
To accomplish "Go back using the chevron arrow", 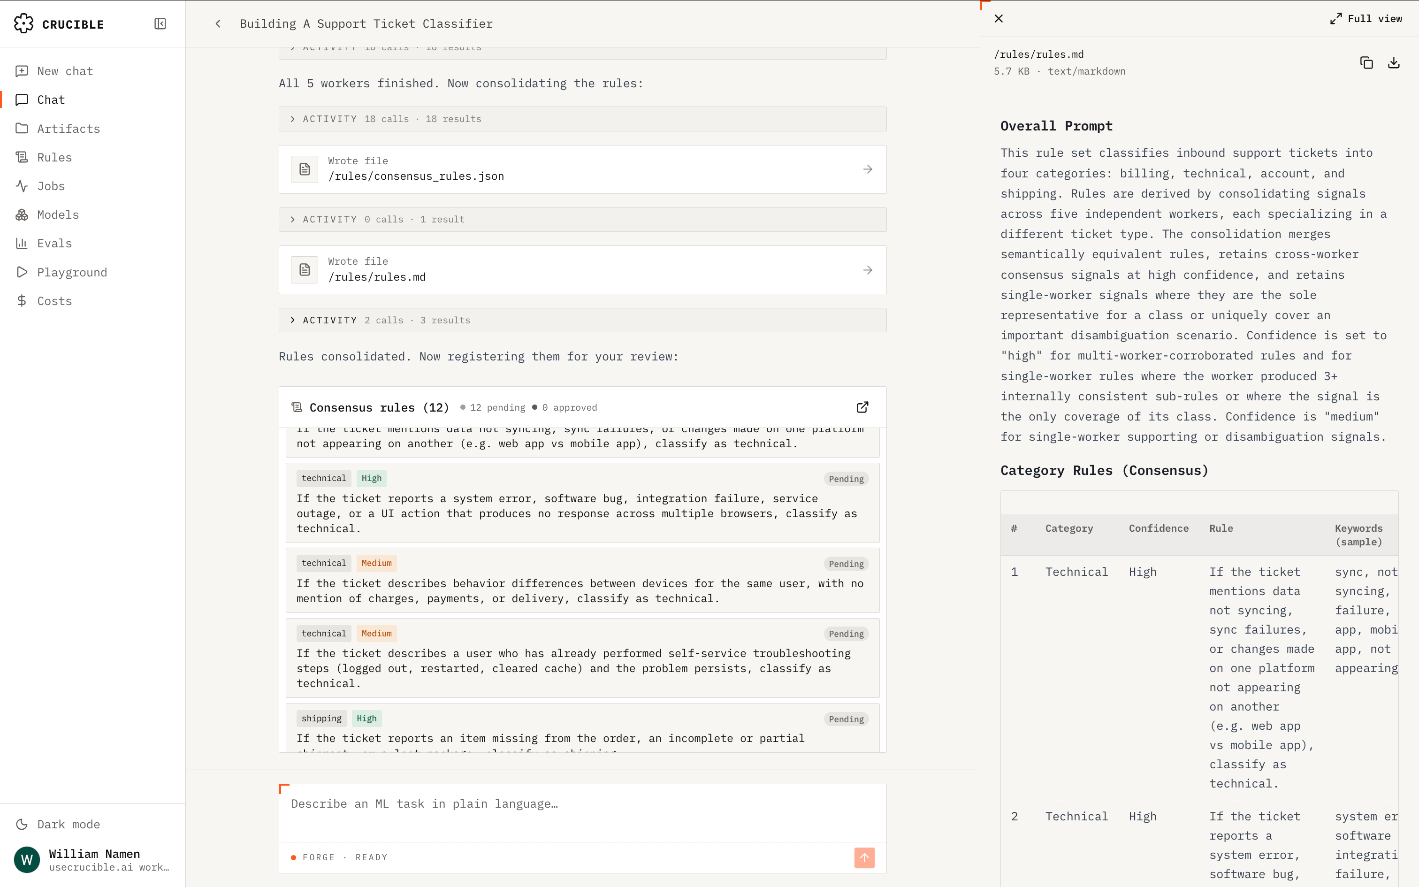I will 218,23.
